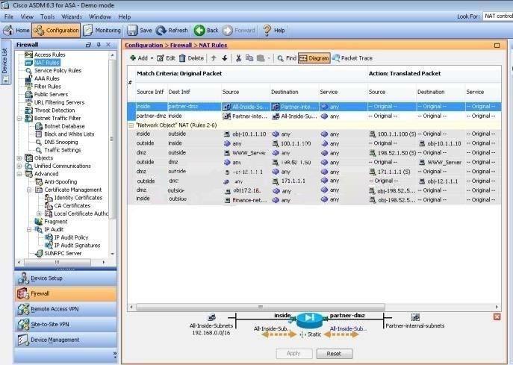The image size is (513, 365).
Task: Save the configuration with Save icon
Action: 132,31
